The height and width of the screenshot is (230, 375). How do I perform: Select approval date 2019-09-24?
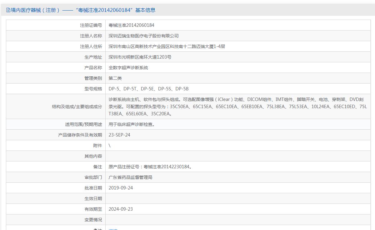click(x=121, y=188)
